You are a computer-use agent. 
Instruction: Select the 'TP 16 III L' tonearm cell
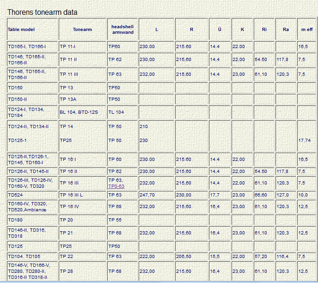click(x=71, y=195)
